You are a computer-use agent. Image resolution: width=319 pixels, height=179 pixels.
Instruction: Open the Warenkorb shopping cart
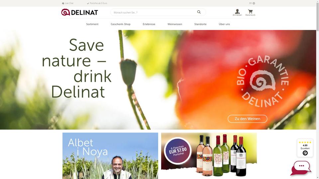pos(250,13)
